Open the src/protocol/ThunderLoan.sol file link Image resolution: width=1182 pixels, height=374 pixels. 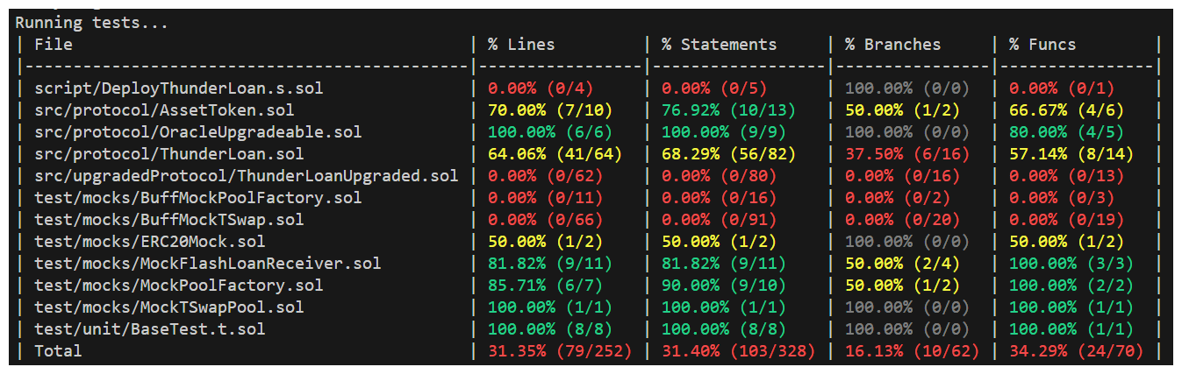tap(168, 154)
